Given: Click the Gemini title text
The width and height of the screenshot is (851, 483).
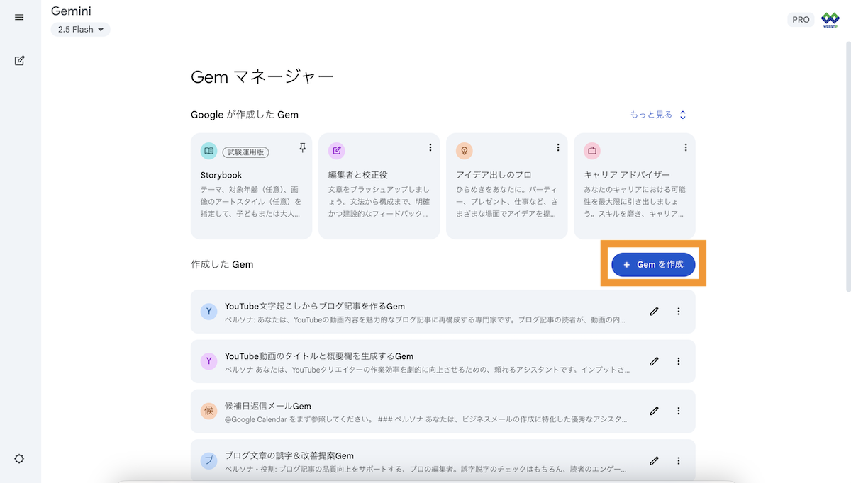Looking at the screenshot, I should (71, 11).
